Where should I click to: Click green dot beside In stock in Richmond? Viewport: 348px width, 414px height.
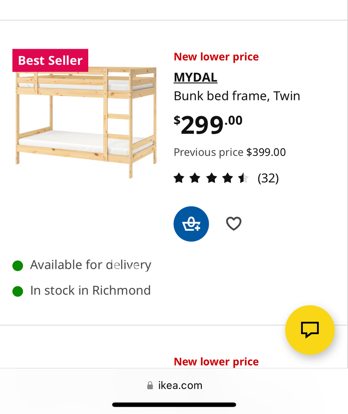point(18,291)
